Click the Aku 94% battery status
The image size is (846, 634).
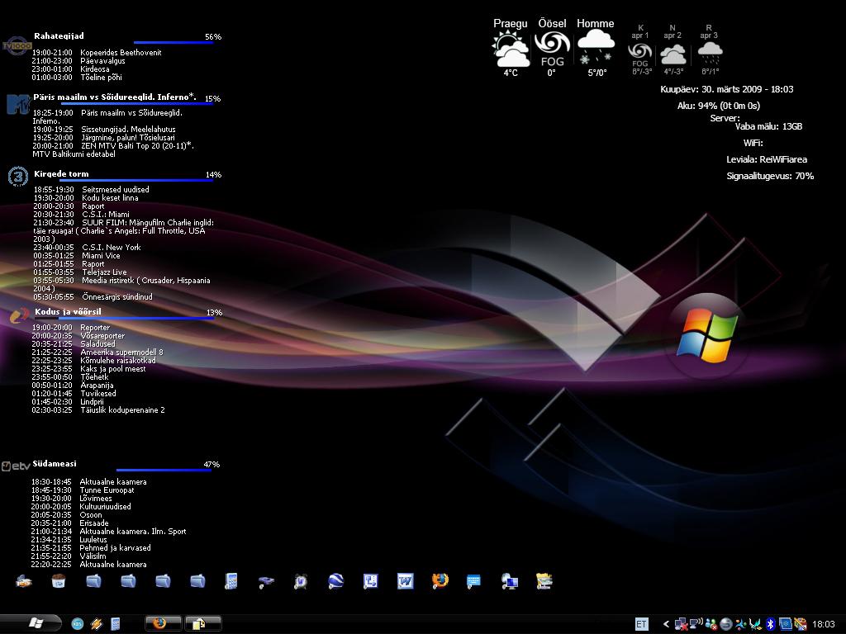click(719, 106)
